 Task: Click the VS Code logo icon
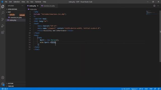click(x=2, y=2)
